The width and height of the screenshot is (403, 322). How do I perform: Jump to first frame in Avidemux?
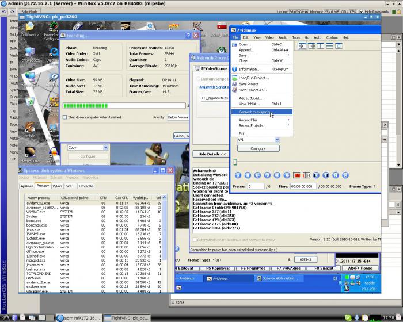tap(336, 175)
